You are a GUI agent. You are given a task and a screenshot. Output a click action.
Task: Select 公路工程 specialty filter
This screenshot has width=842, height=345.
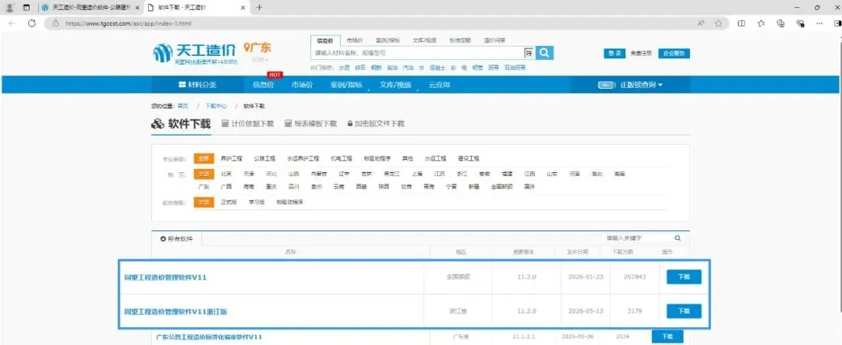[x=264, y=159]
